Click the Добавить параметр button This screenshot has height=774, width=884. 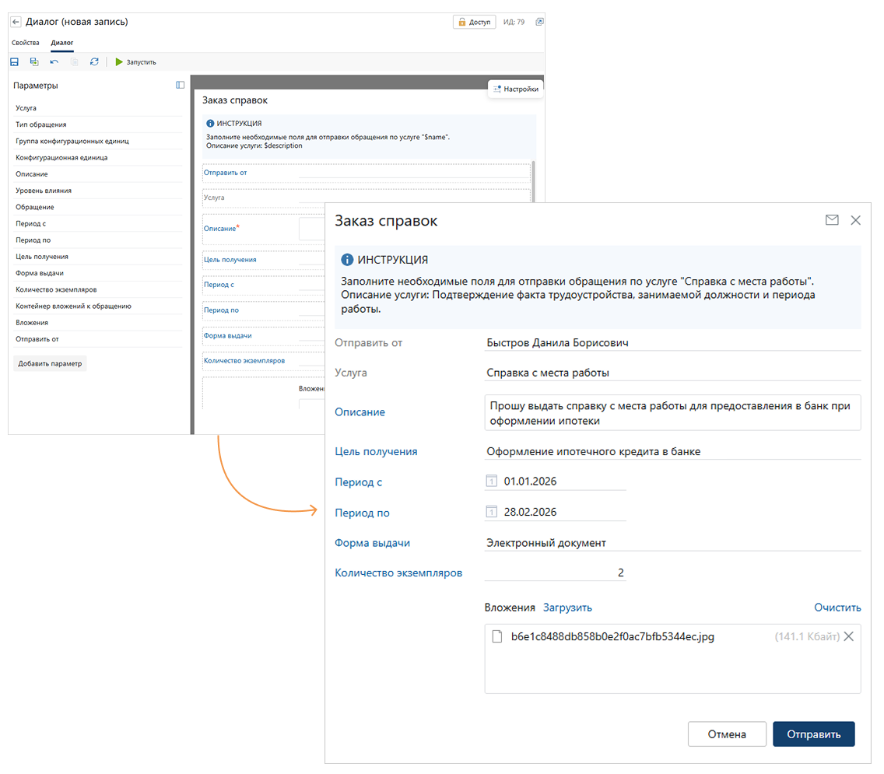[50, 363]
